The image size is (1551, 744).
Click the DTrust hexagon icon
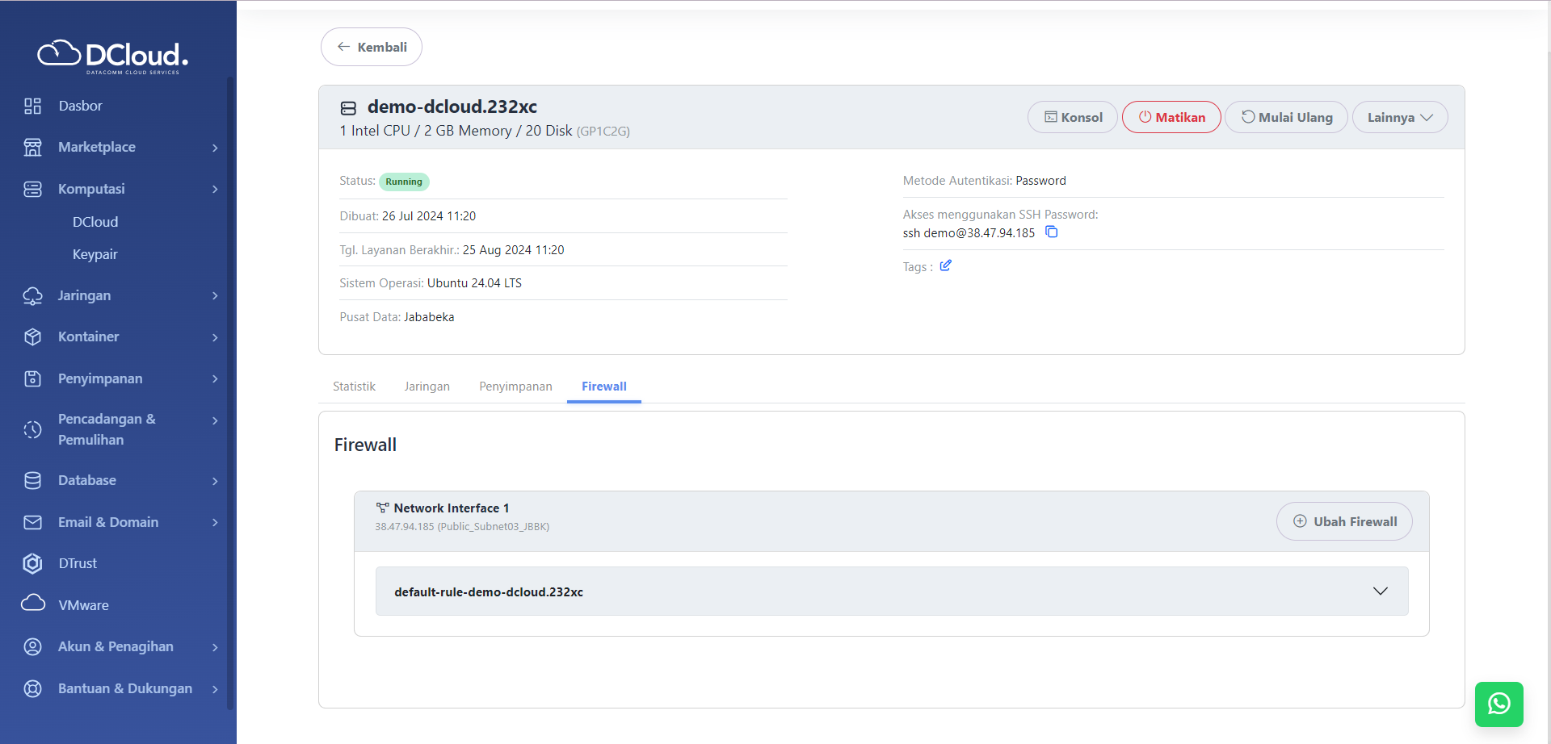(x=32, y=563)
